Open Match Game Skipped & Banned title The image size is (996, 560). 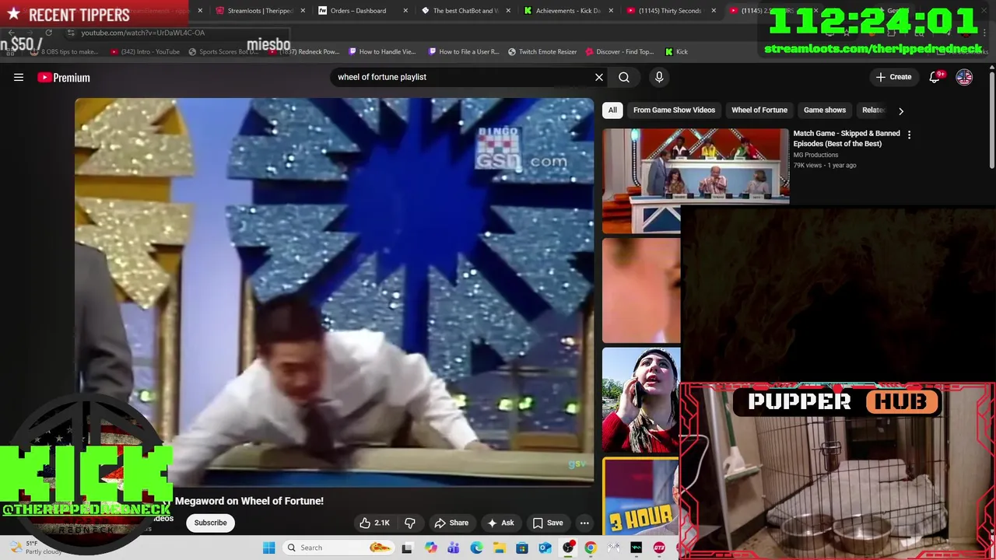click(x=847, y=138)
